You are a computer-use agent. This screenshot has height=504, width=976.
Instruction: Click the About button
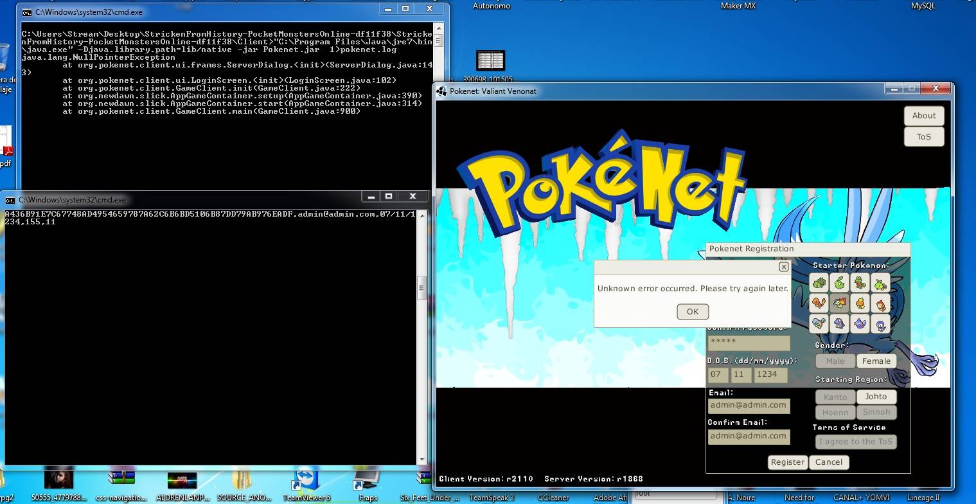(x=924, y=116)
